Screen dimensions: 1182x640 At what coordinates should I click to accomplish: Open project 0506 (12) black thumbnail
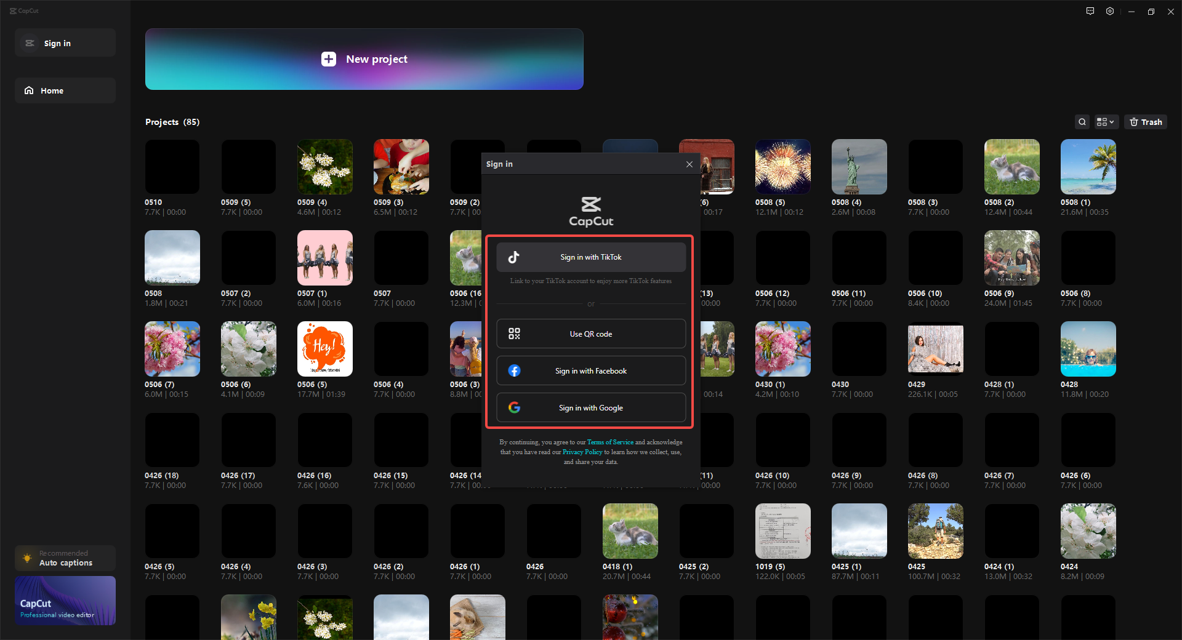coord(783,258)
